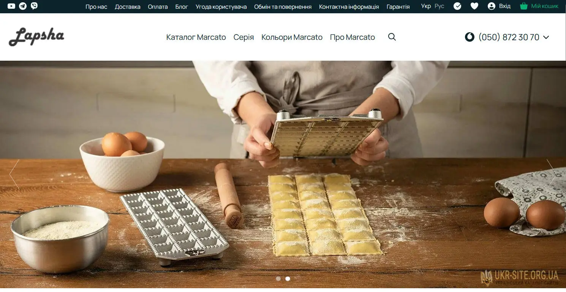Go to the Lapsha logo homepage
The width and height of the screenshot is (566, 292).
pyautogui.click(x=36, y=37)
